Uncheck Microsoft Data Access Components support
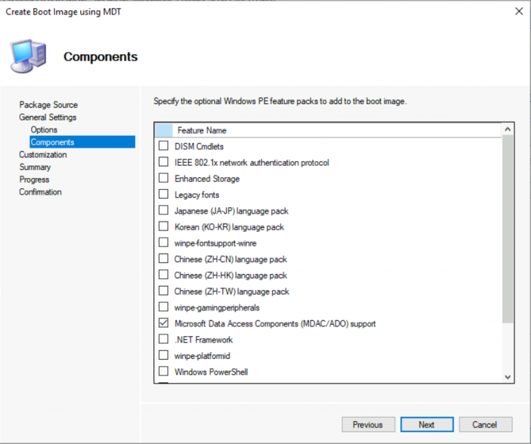531x444 pixels. (164, 323)
